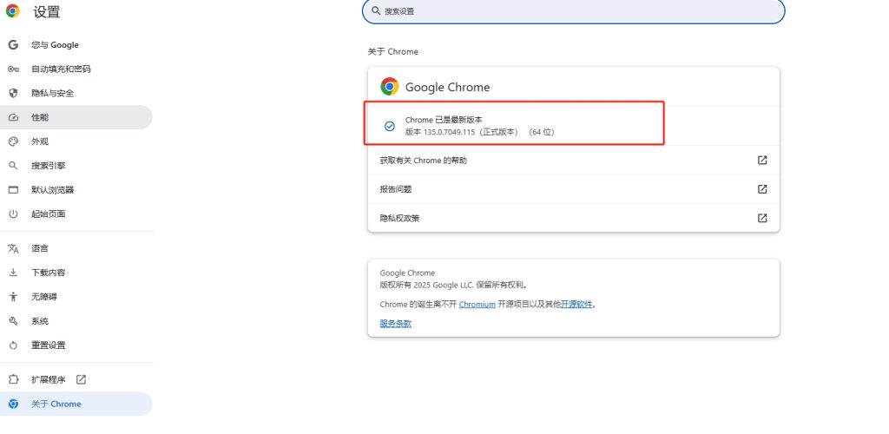Image resolution: width=889 pixels, height=434 pixels.
Task: Click the magnifier icon beside 搜索引擎
Action: 13,166
